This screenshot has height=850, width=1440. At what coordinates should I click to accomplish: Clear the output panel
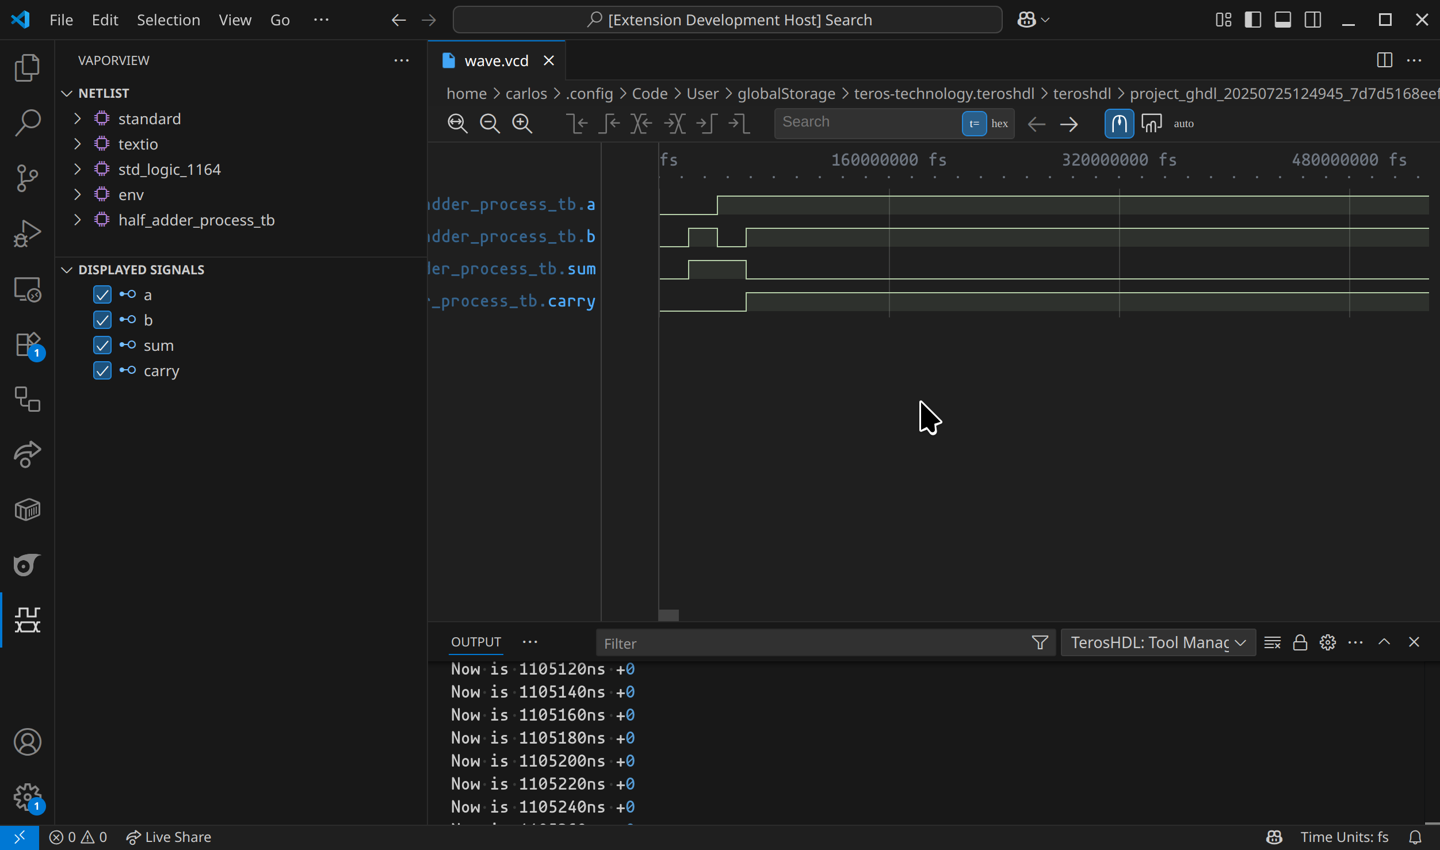tap(1273, 642)
